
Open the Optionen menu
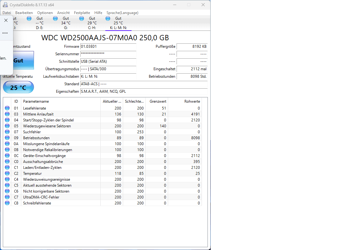(x=45, y=13)
